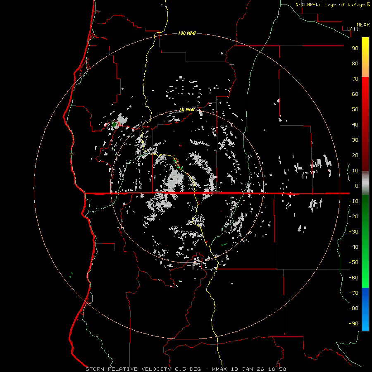Select the positive 50 knot scale label

point(355,110)
